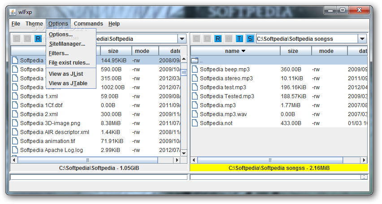Open the Theme menu
382x204 pixels.
pyautogui.click(x=34, y=24)
